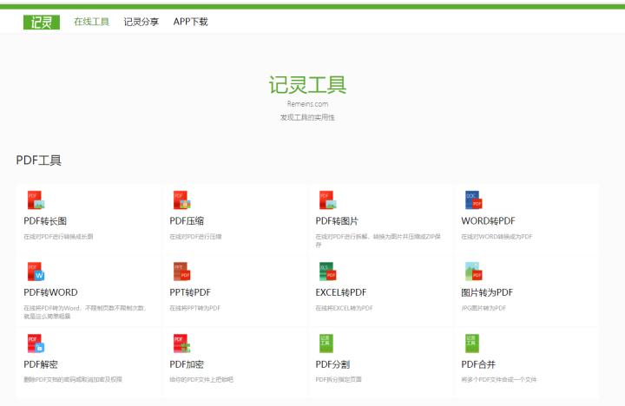625x406 pixels.
Task: Open the WORD转PDF title link
Action: point(488,221)
